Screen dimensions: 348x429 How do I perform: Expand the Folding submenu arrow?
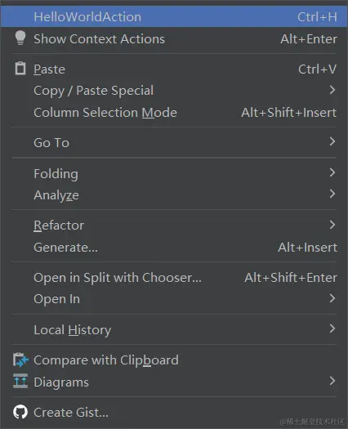click(332, 172)
